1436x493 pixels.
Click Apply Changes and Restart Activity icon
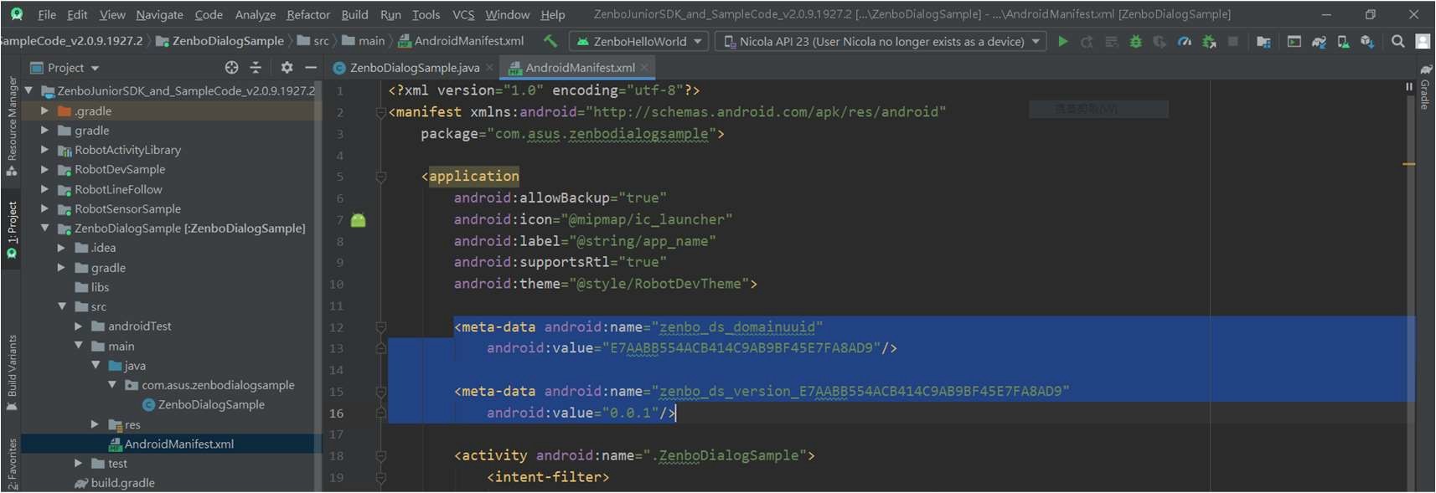tap(1087, 41)
